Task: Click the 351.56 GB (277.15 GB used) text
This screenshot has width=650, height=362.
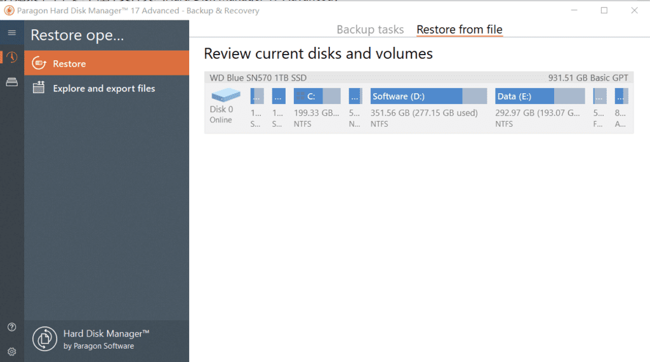Action: pos(423,113)
